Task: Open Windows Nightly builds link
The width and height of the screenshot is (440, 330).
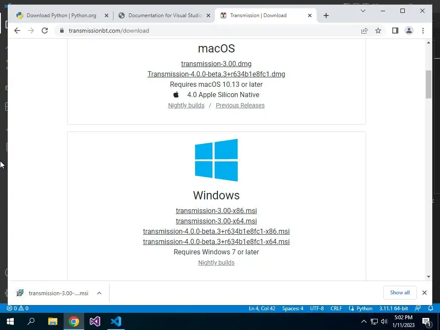Action: point(216,263)
